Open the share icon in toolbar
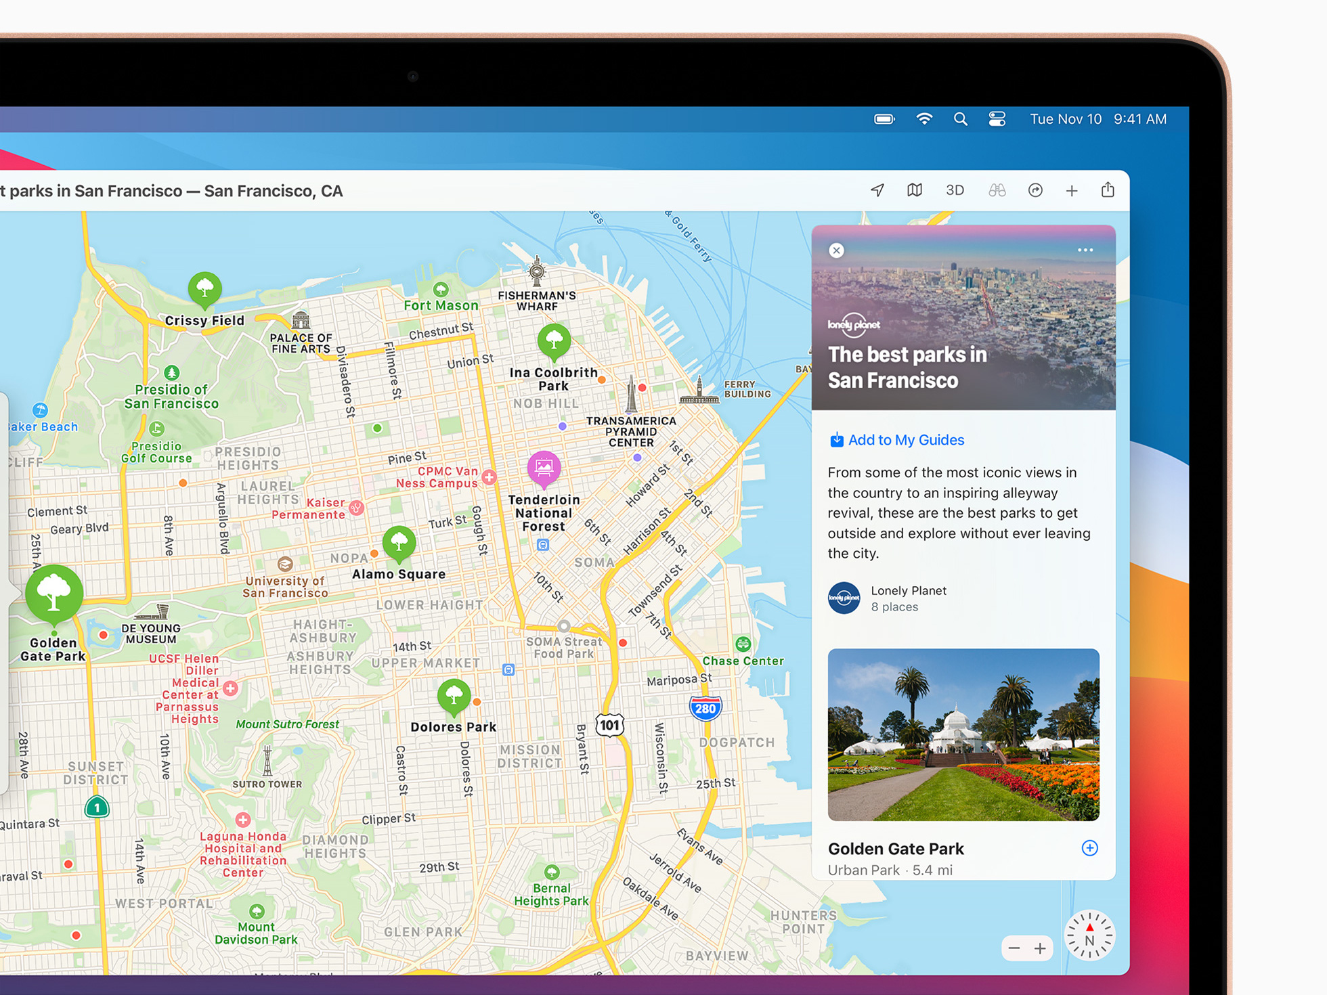 coord(1108,190)
